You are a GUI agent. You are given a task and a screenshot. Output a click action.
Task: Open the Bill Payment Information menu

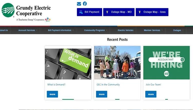click(x=60, y=30)
